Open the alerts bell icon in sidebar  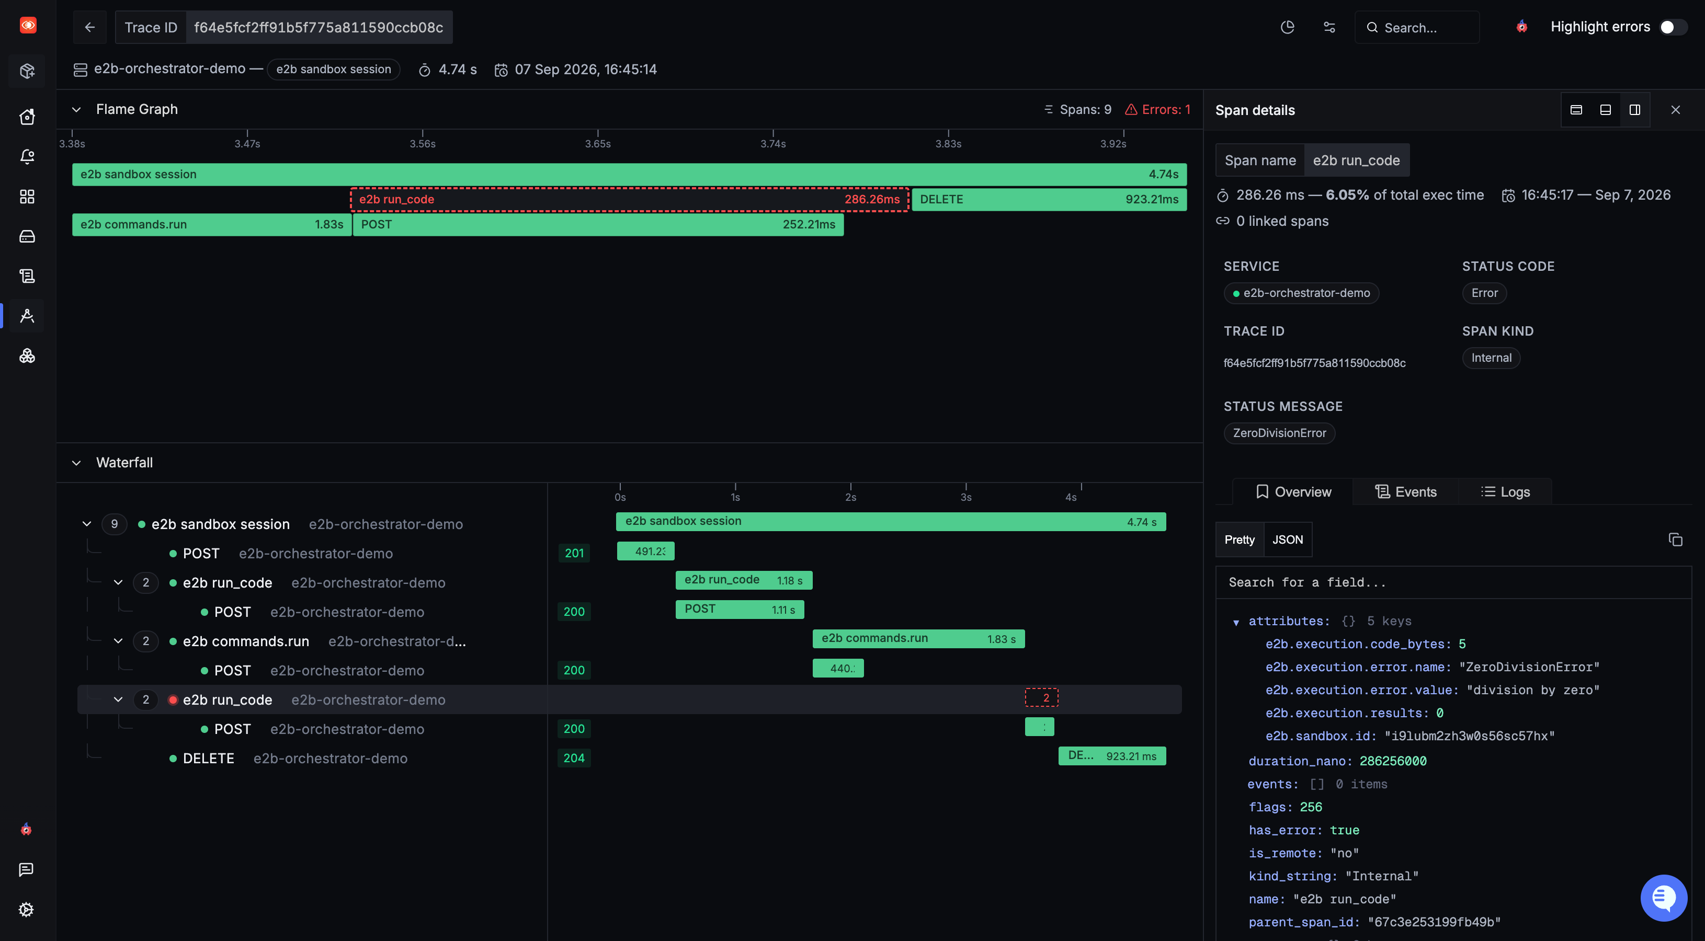(27, 156)
